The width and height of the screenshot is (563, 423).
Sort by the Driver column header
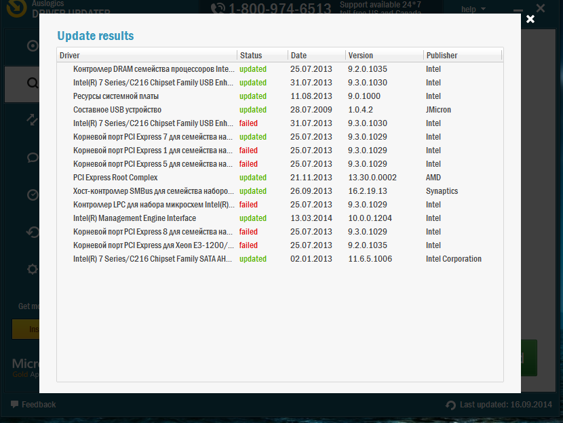tap(147, 56)
